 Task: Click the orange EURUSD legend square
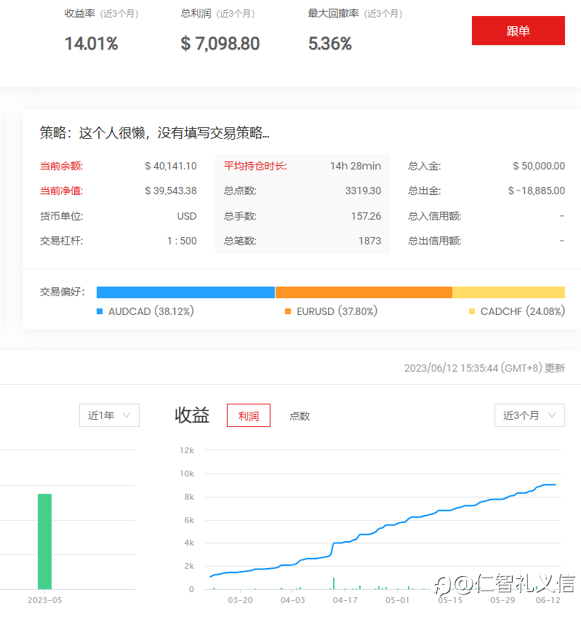pyautogui.click(x=288, y=311)
